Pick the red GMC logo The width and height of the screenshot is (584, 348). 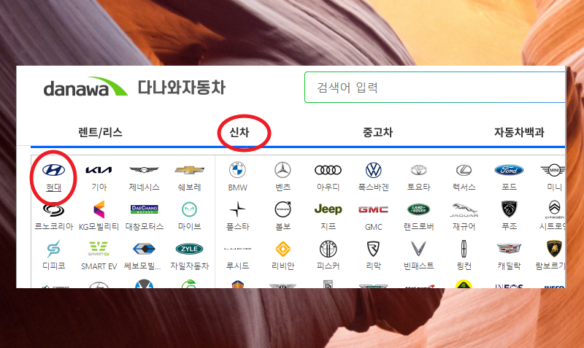click(373, 209)
